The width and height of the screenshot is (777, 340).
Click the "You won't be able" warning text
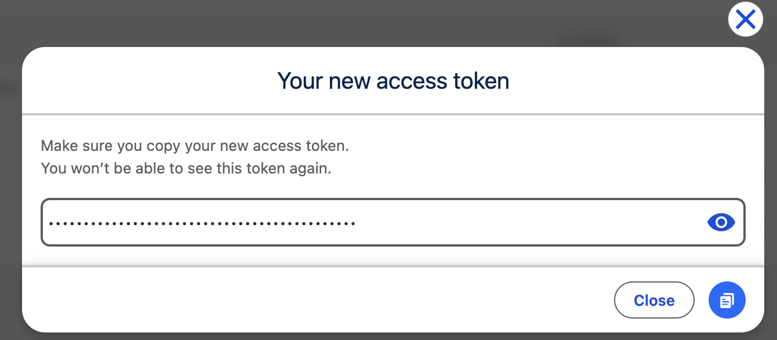[186, 169]
